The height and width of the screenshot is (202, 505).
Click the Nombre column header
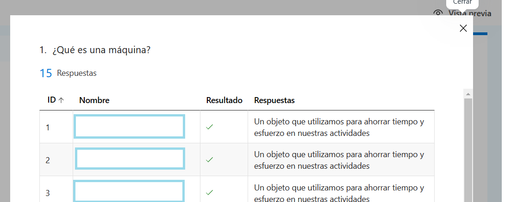pos(94,100)
